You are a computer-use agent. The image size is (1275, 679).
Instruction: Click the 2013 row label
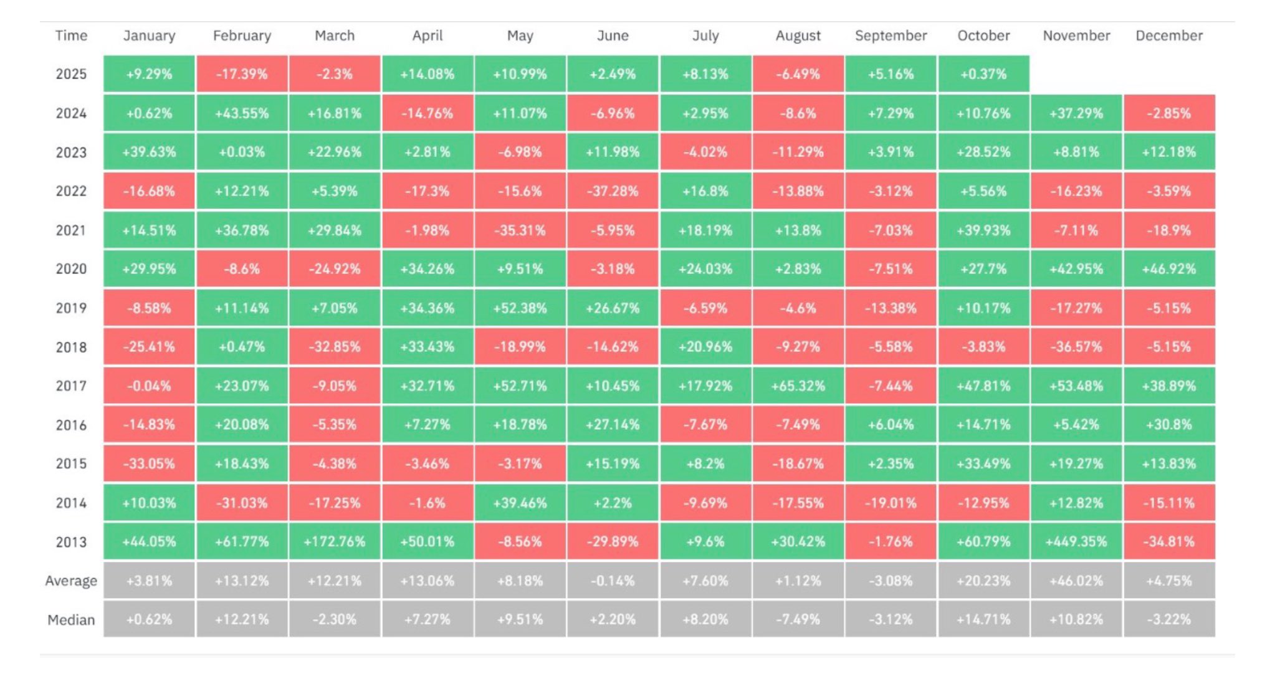[x=71, y=542]
